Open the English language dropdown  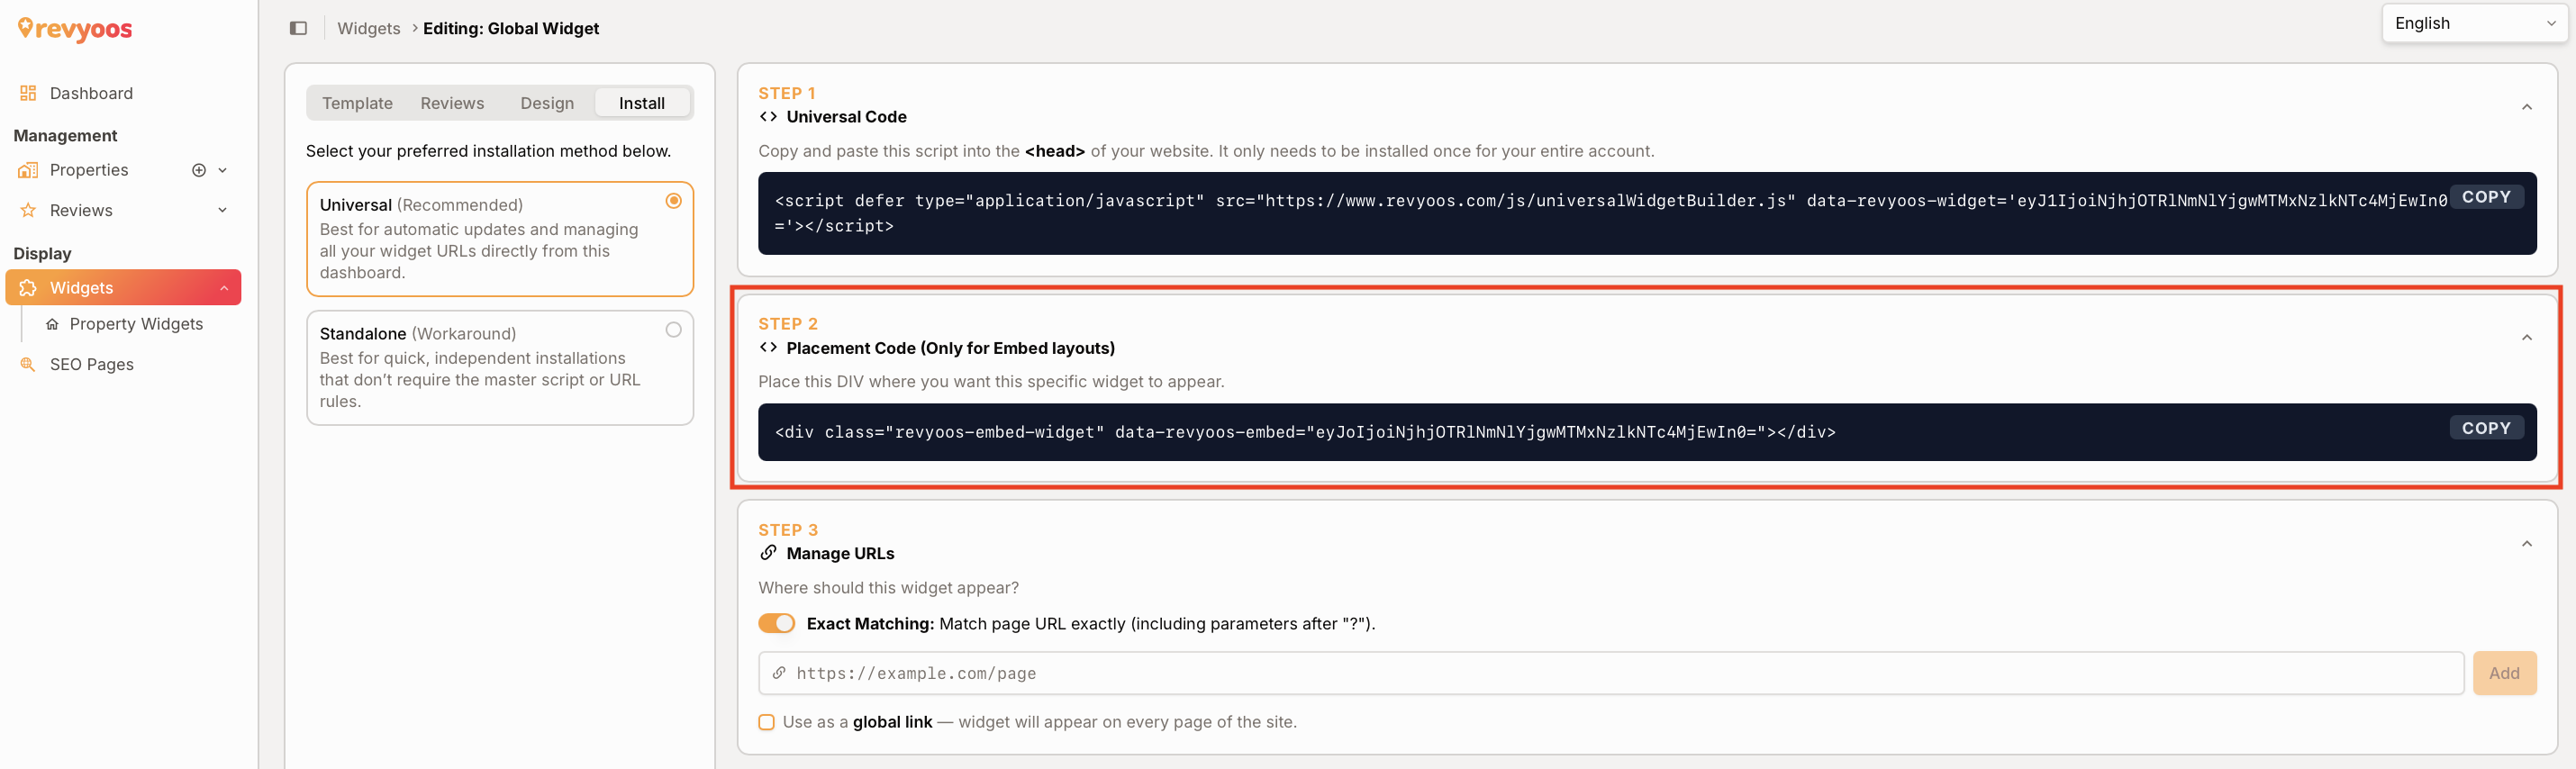pos(2474,23)
